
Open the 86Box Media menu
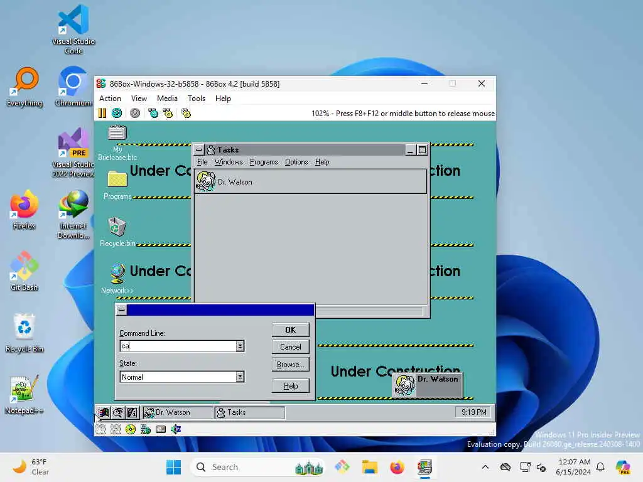pos(167,99)
